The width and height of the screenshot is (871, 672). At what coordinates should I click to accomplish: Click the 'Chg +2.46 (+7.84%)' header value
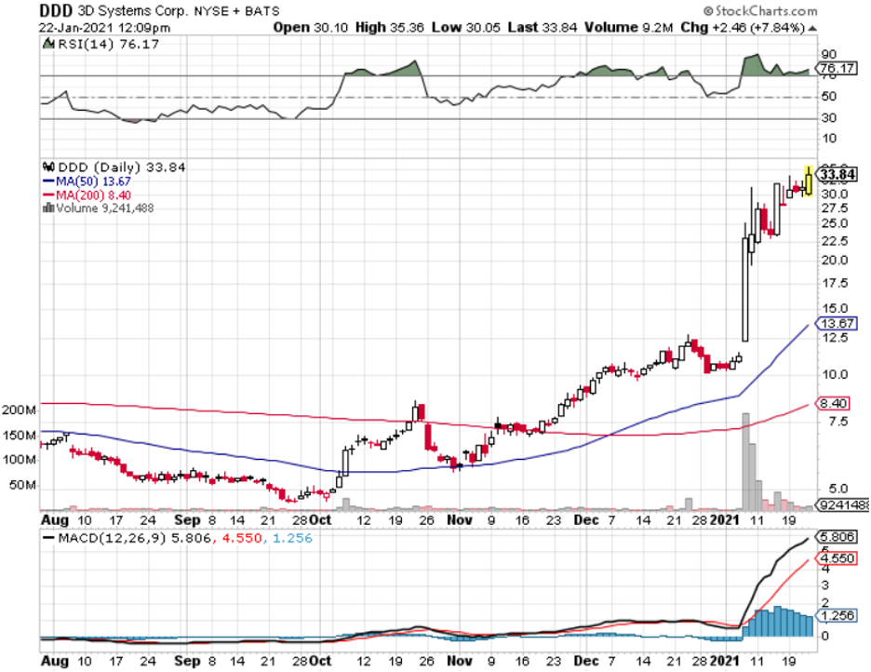pos(743,27)
